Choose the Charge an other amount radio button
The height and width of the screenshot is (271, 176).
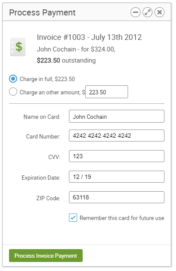click(x=13, y=92)
